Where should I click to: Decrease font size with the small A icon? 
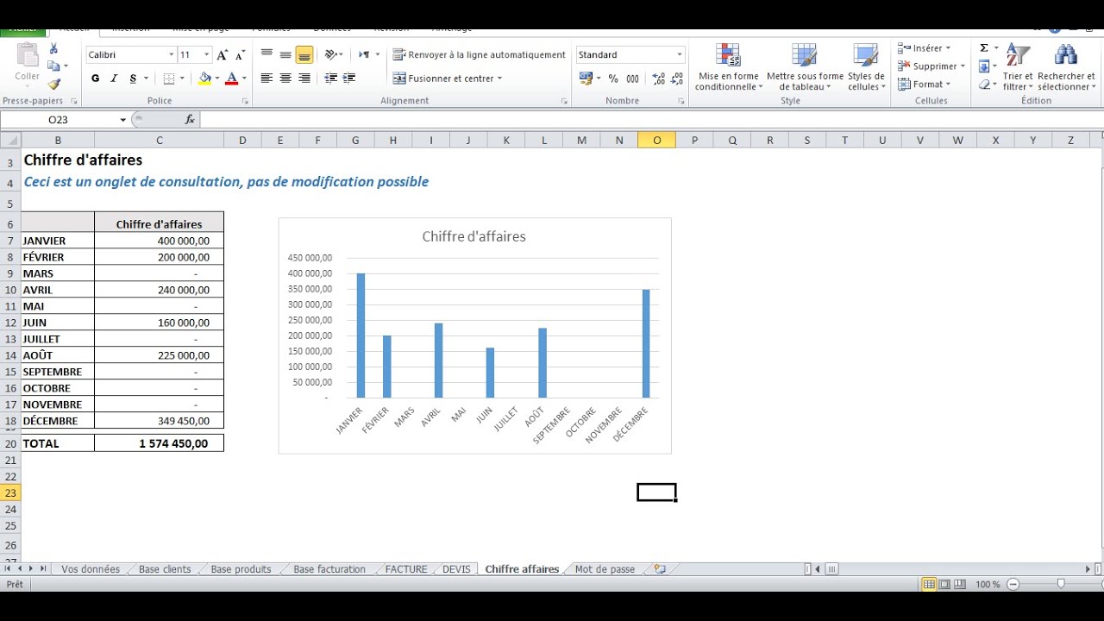[239, 54]
